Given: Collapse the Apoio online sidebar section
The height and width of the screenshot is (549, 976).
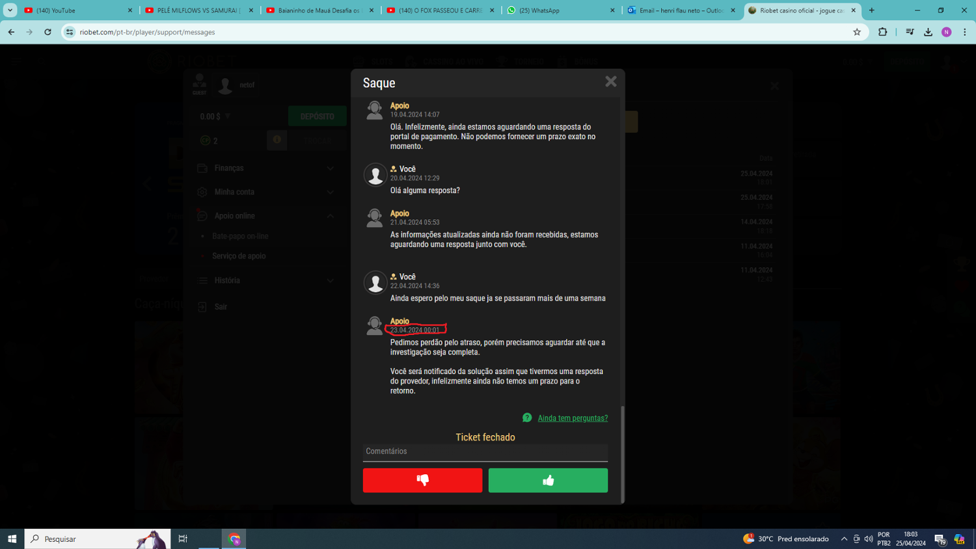Looking at the screenshot, I should (x=330, y=216).
